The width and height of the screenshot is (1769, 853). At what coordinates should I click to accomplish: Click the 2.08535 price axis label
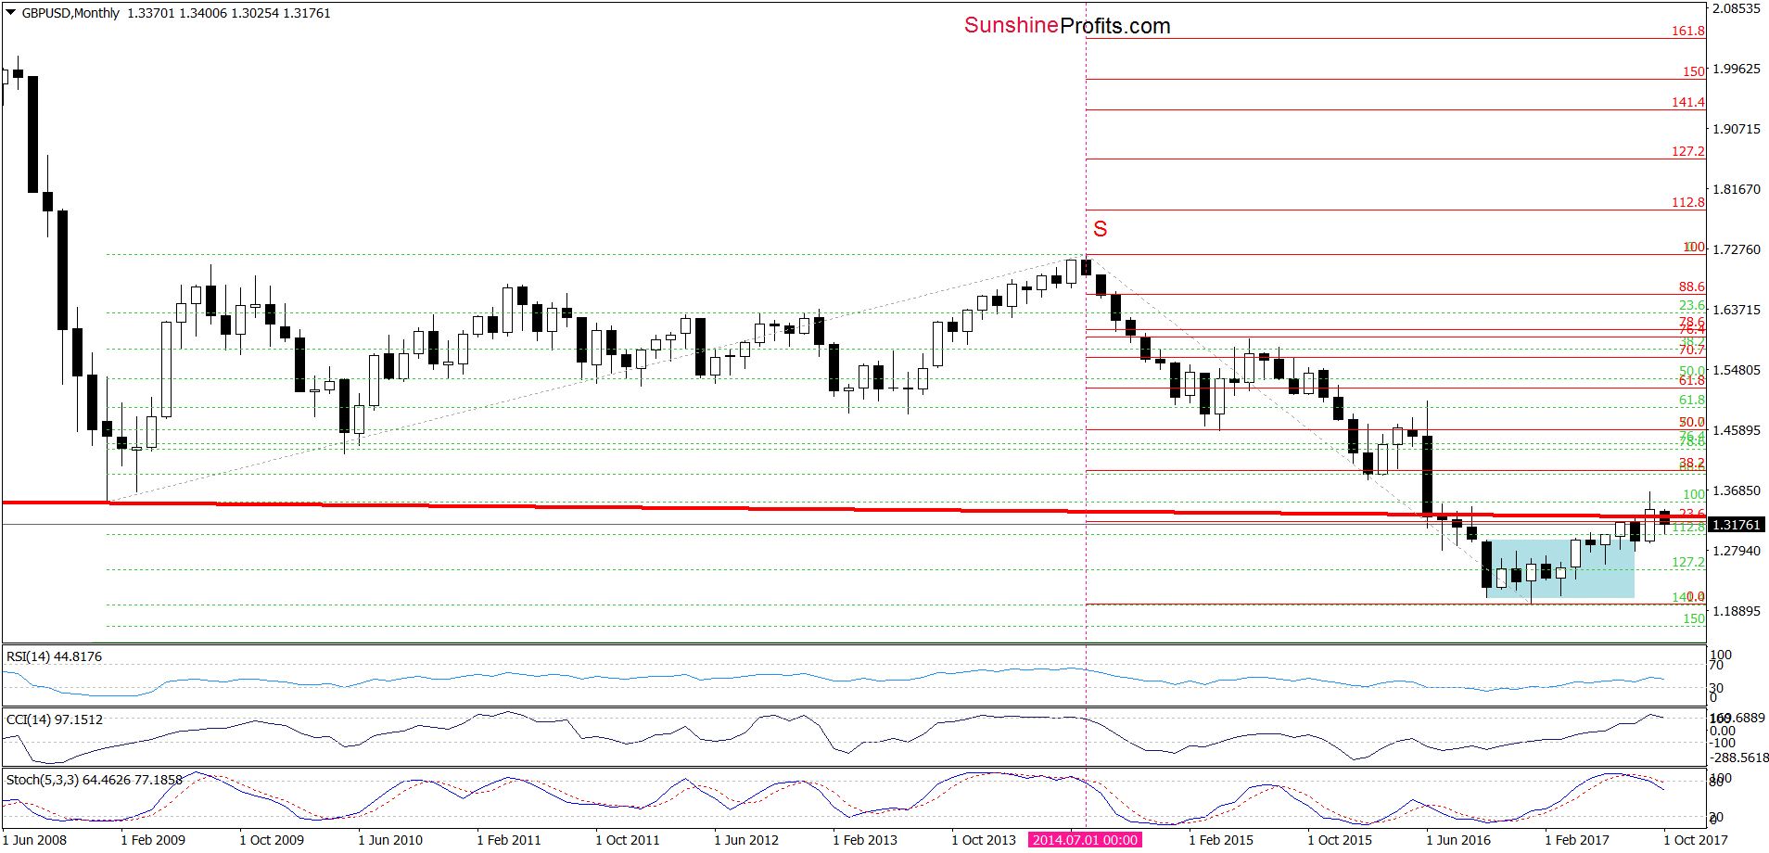pyautogui.click(x=1736, y=8)
